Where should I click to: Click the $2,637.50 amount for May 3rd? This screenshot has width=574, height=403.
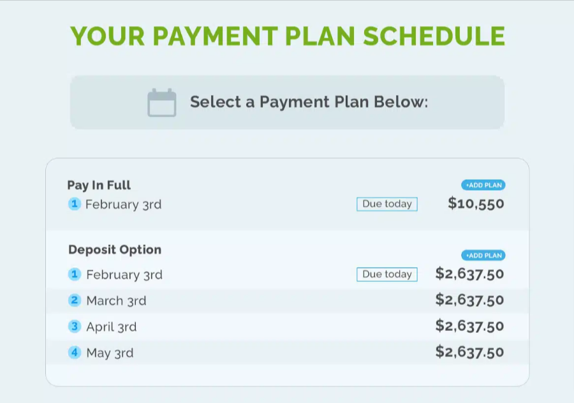(469, 351)
